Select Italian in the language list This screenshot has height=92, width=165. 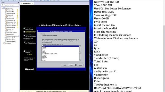point(43,59)
